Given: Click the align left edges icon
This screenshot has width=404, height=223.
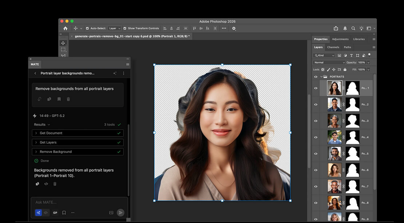Looking at the screenshot, I should point(164,28).
